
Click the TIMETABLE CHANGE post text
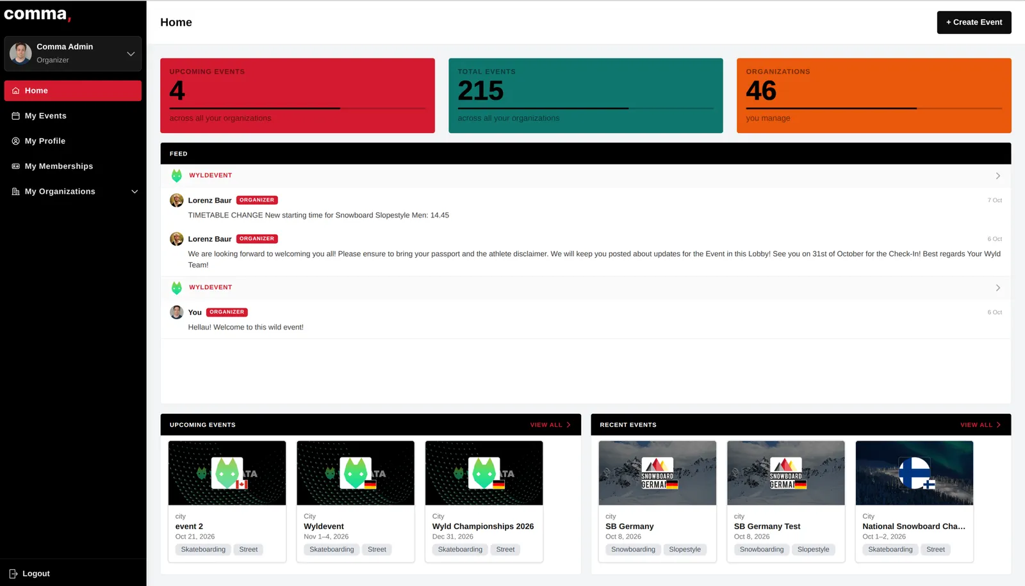coord(318,216)
